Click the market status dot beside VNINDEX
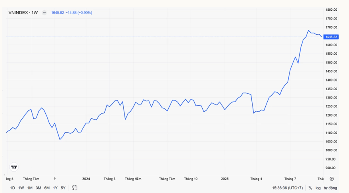 [44, 13]
